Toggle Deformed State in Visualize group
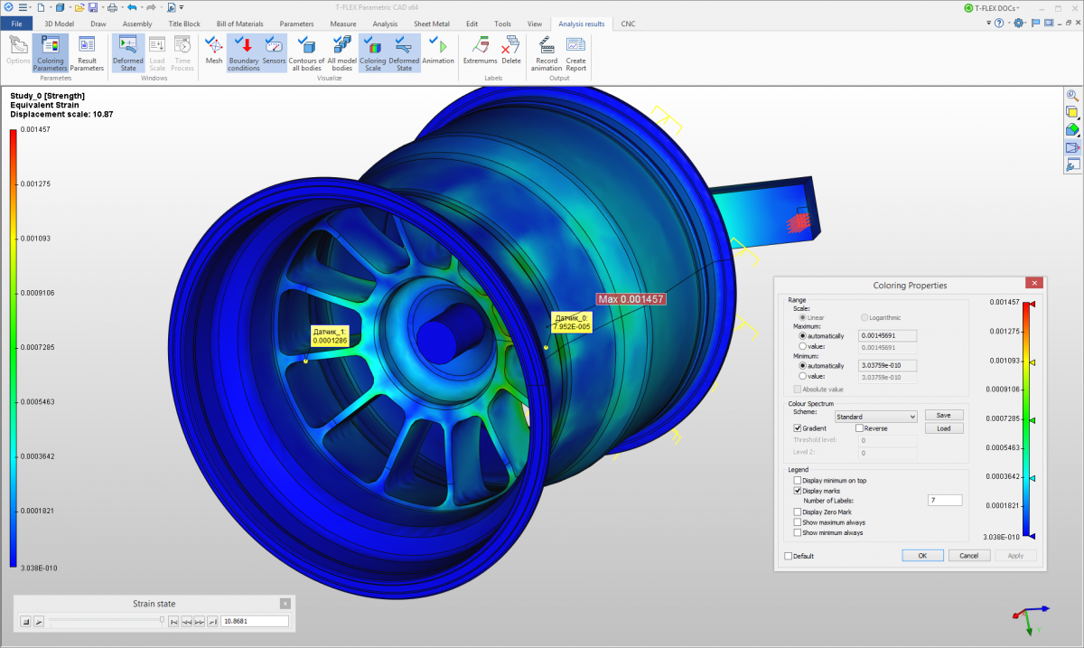The height and width of the screenshot is (648, 1084). pyautogui.click(x=404, y=52)
